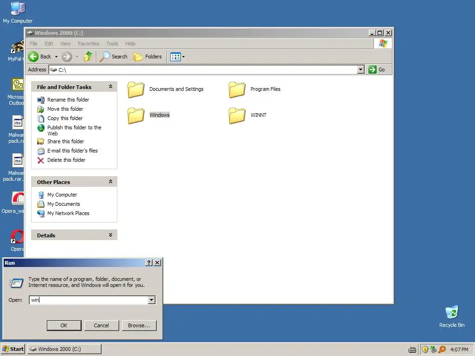This screenshot has width=475, height=356.
Task: Click the Run dialog Open text field
Action: tap(89, 300)
